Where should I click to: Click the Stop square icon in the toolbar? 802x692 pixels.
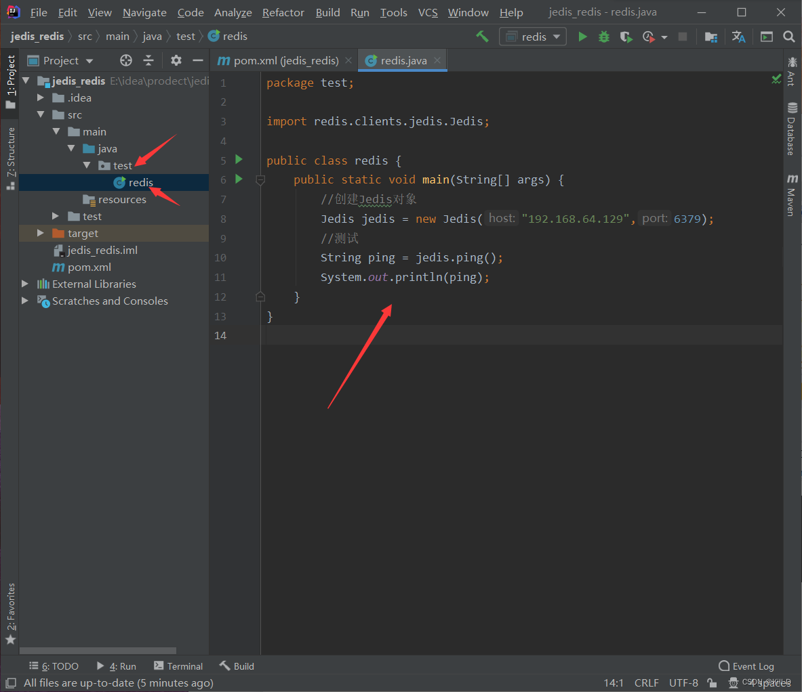click(682, 37)
